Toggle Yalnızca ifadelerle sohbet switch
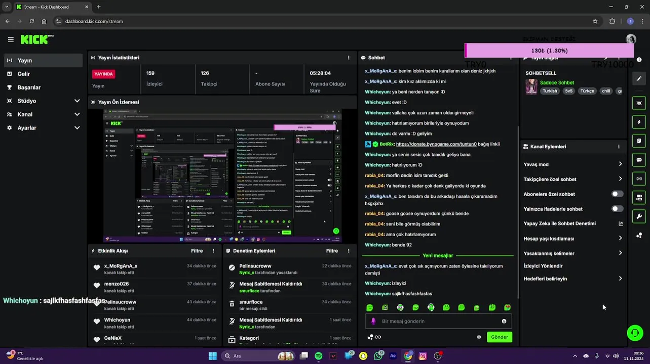The image size is (650, 364). tap(617, 209)
